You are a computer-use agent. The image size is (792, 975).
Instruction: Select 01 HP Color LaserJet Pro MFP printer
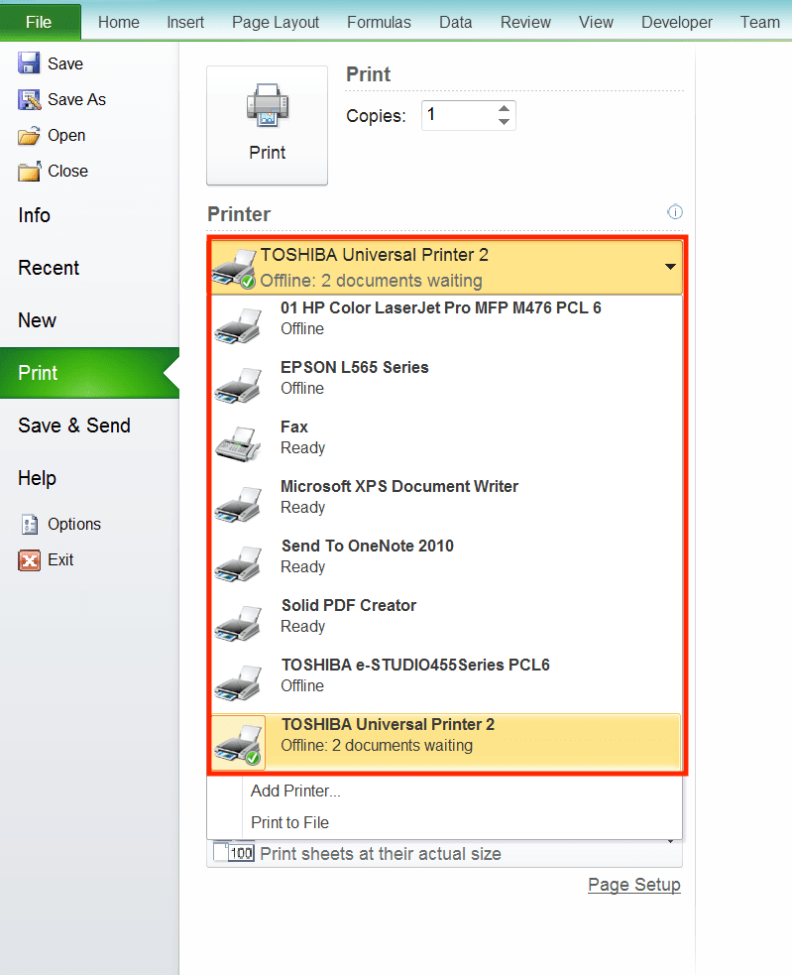pos(446,325)
